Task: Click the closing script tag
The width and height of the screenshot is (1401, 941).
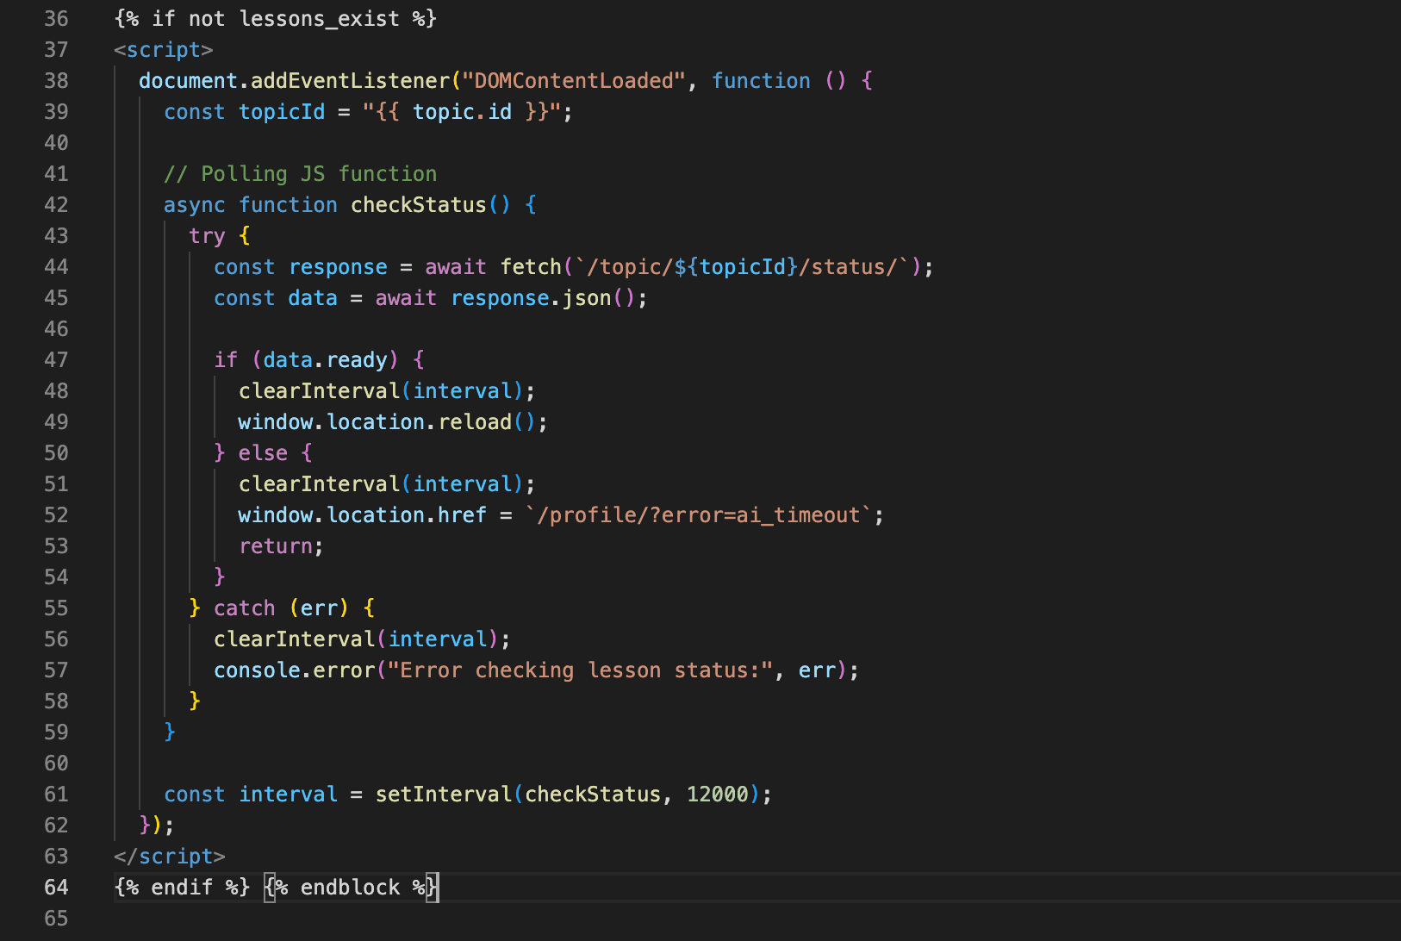Action: point(169,857)
